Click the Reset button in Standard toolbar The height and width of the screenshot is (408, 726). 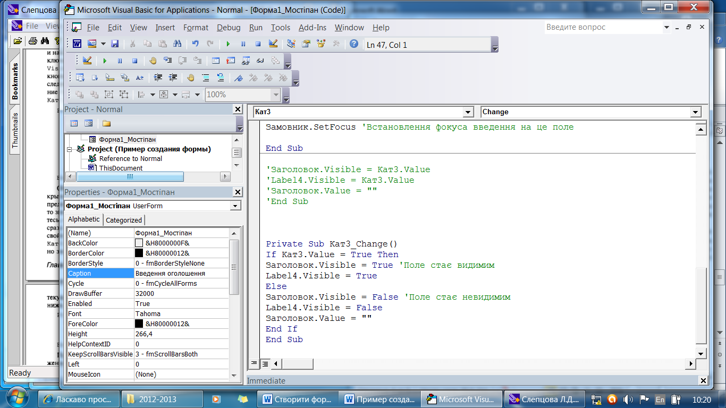(258, 44)
